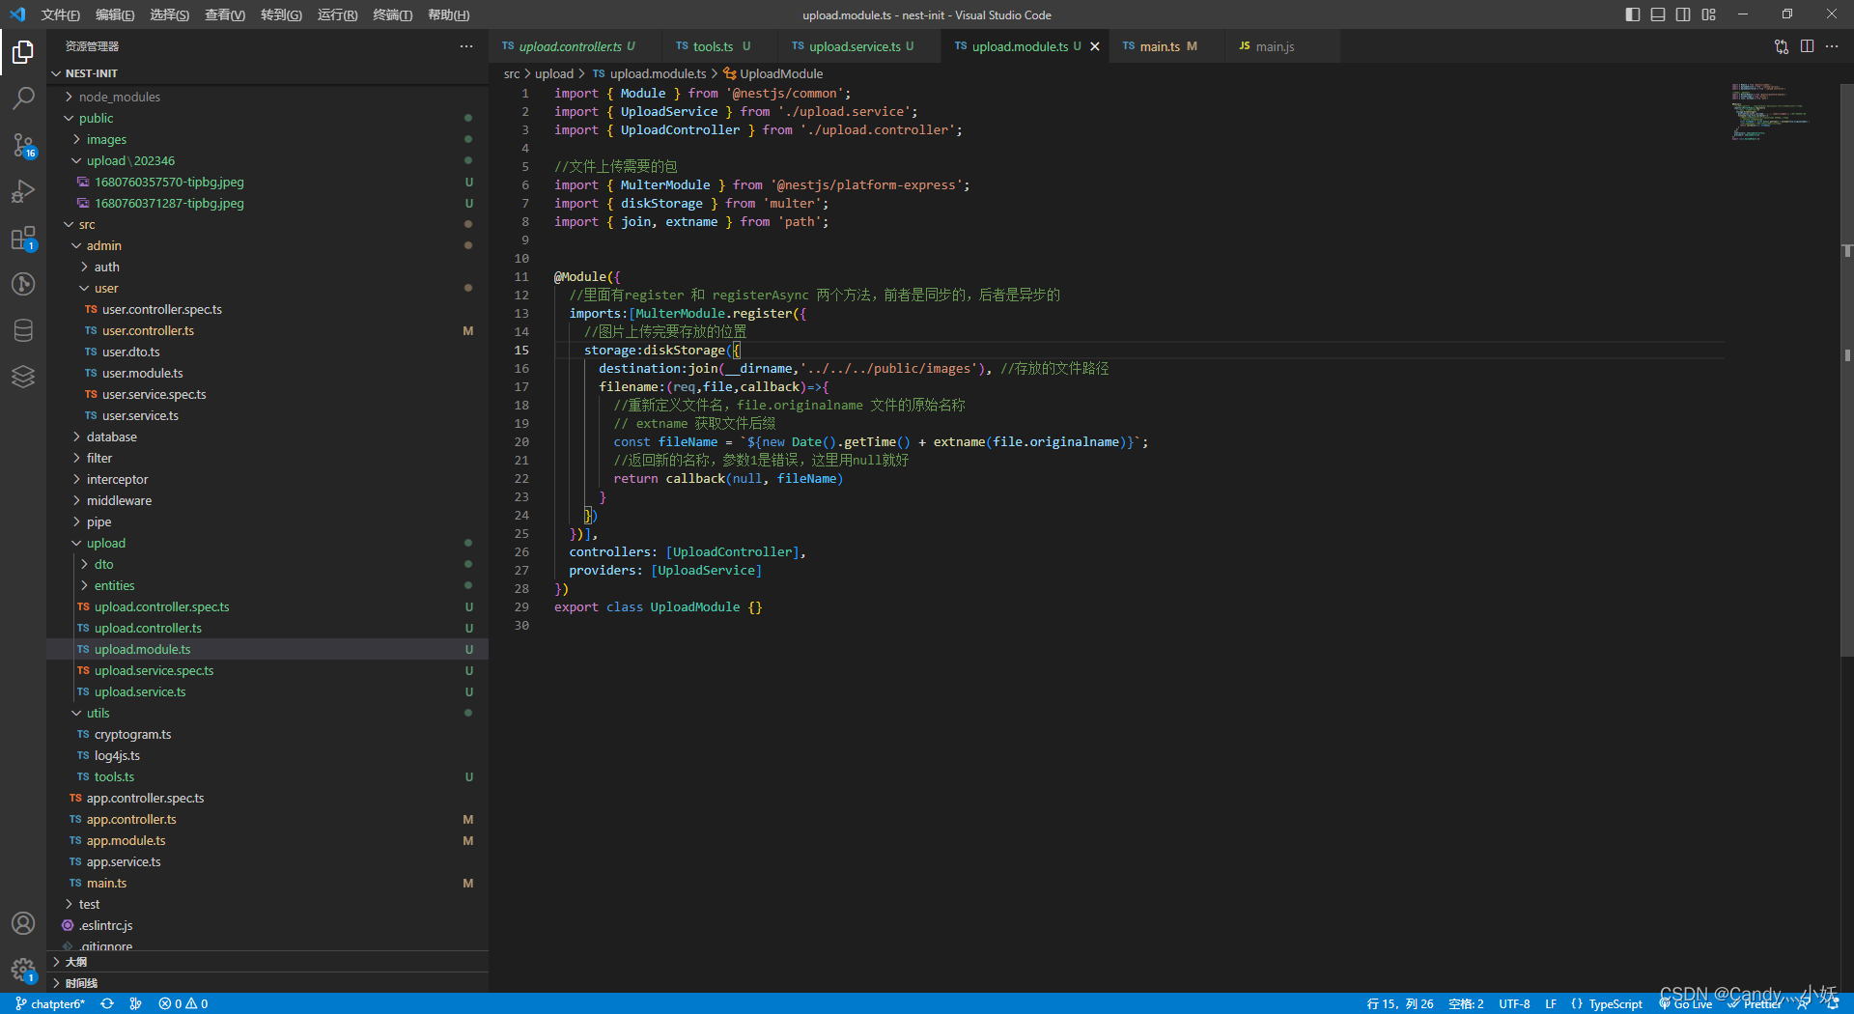
Task: Open Run and Debug view
Action: (x=23, y=191)
